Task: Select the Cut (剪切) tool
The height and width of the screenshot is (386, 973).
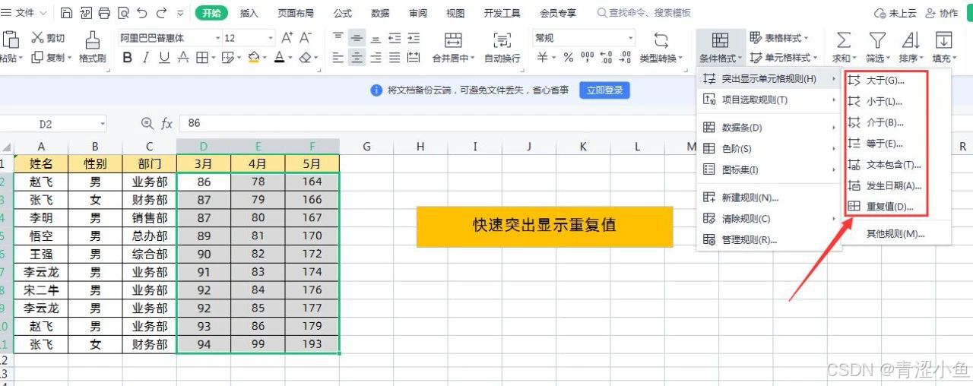Action: click(48, 38)
